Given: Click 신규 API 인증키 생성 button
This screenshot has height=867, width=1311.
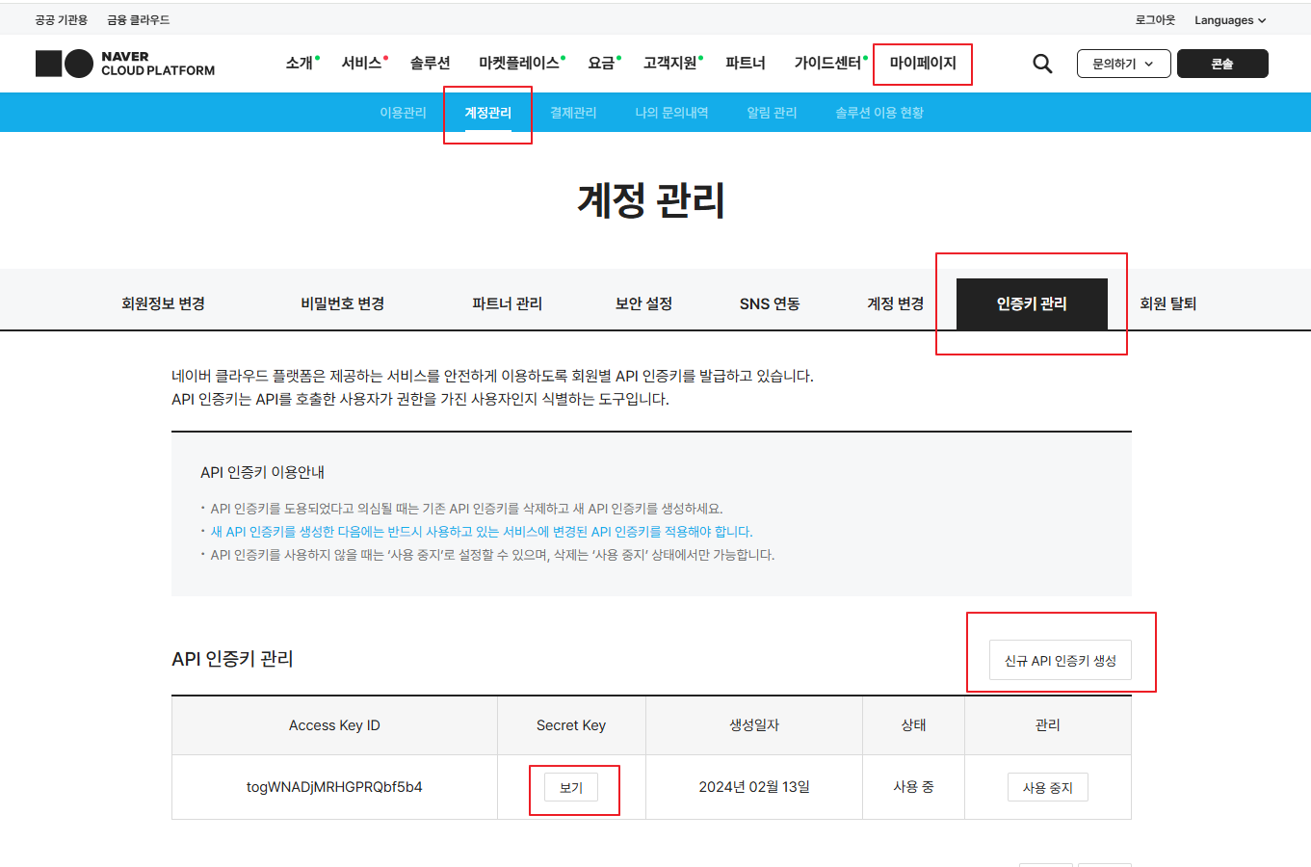Looking at the screenshot, I should point(1060,661).
